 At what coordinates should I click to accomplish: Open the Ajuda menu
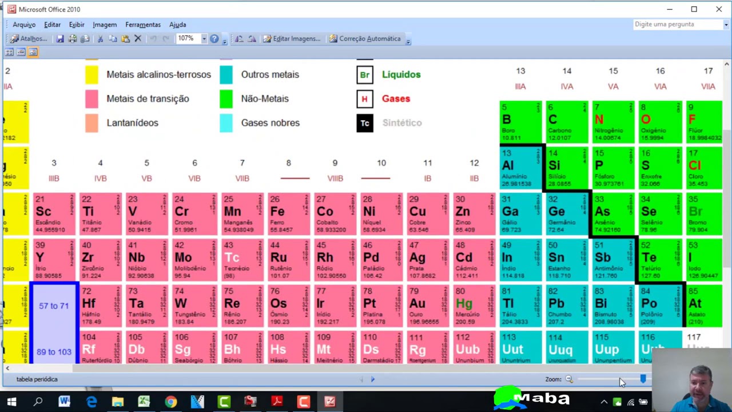coord(177,25)
